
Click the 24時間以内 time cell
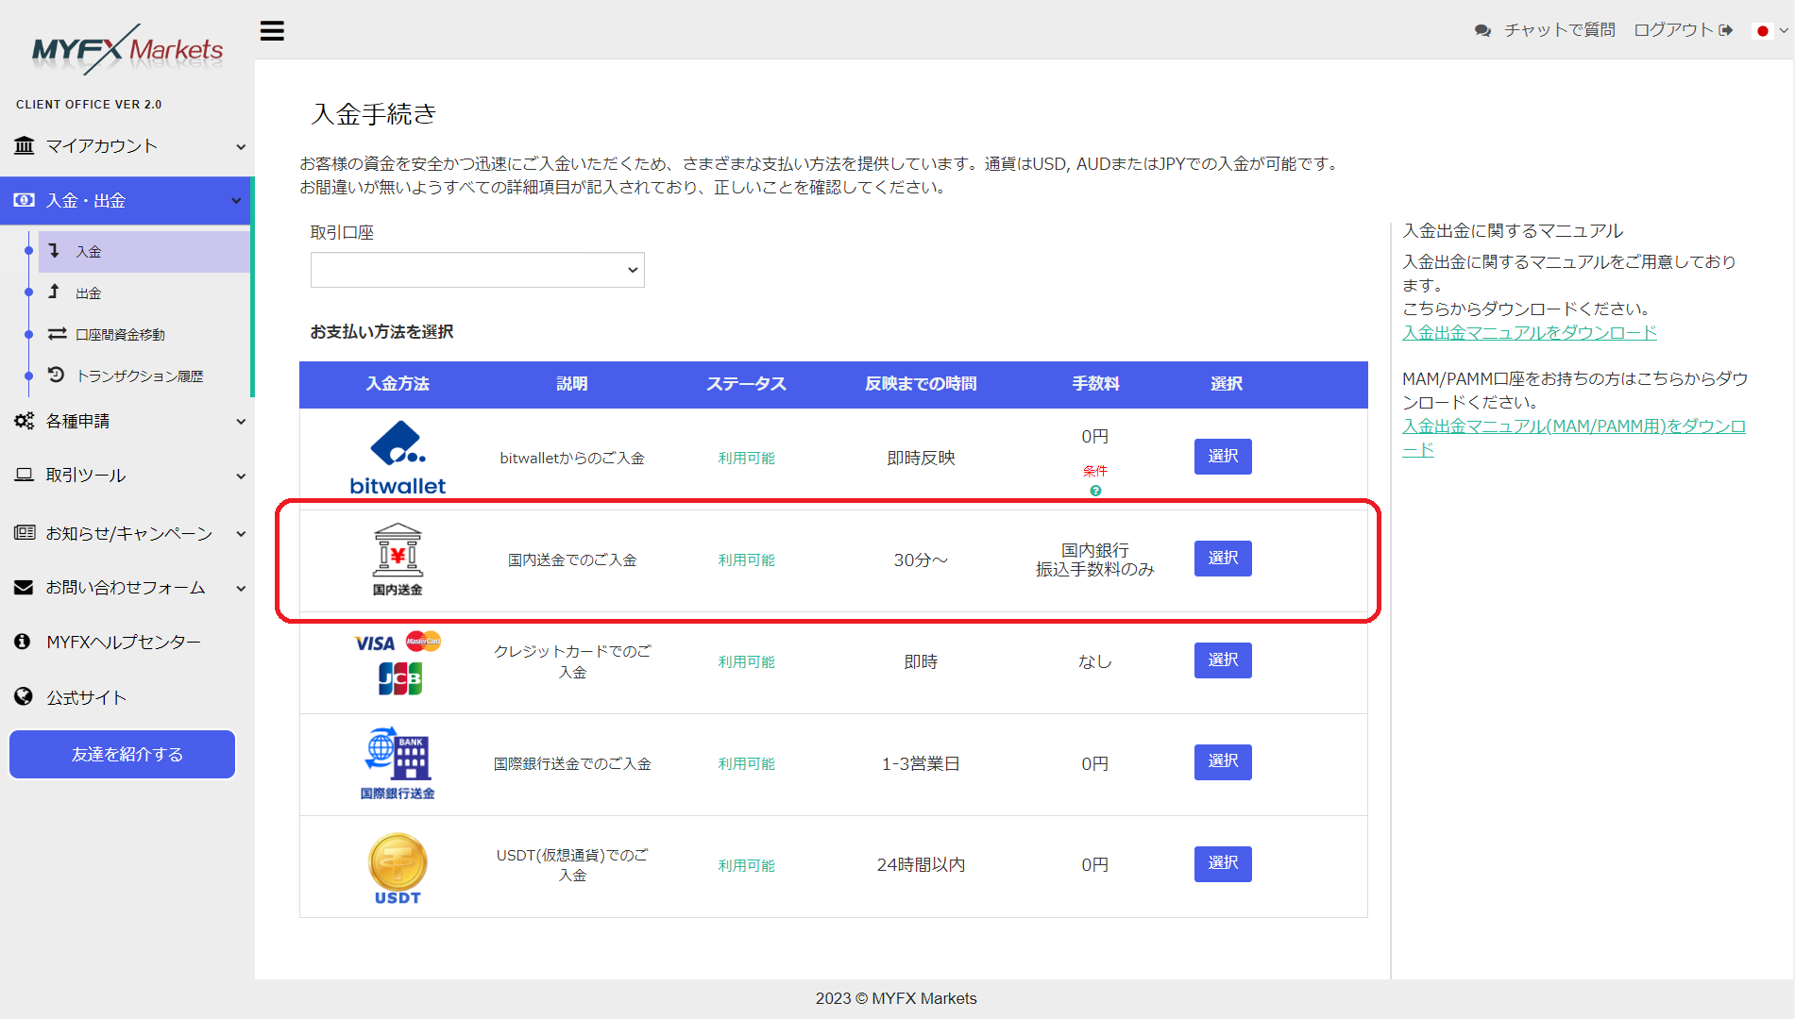point(921,865)
